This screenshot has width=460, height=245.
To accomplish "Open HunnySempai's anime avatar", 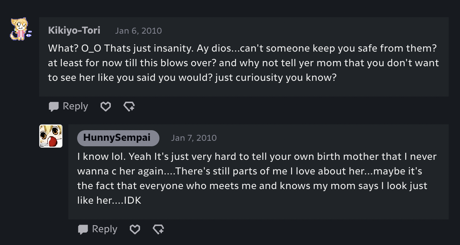I will pos(51,136).
